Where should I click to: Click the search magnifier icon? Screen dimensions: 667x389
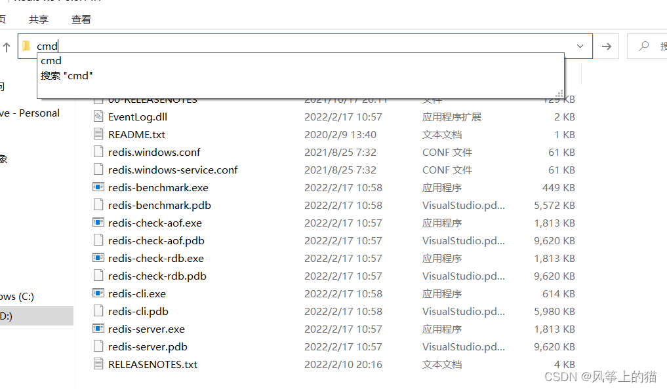(x=643, y=46)
